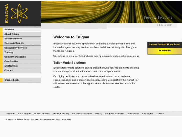Go to Electronic Security in the sidebar
Image resolution: width=182 pixels, height=137 pixels.
pos(21,43)
